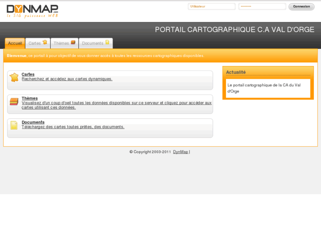Image resolution: width=321 pixels, height=240 pixels.
Task: Open 'Téléchargez des cartes toutes prêtes' link
Action: click(x=73, y=127)
